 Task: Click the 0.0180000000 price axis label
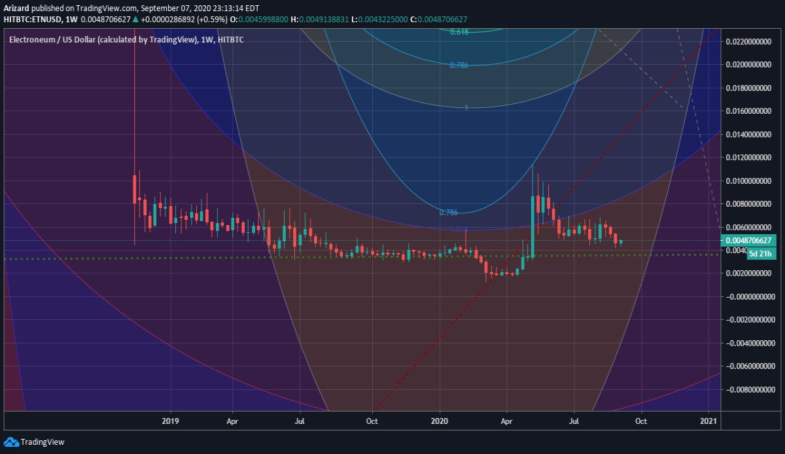750,88
